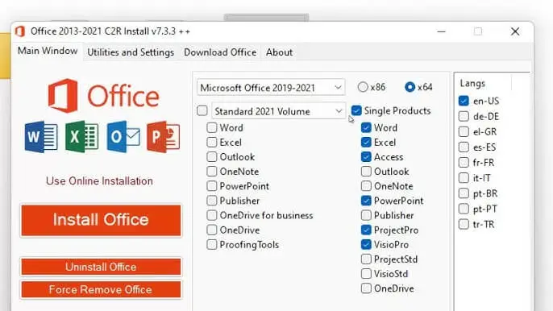Image resolution: width=553 pixels, height=311 pixels.
Task: Click the PowerPoint icon in logo row
Action: click(164, 137)
